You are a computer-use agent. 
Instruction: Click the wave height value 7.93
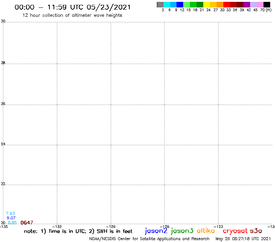pos(10,213)
